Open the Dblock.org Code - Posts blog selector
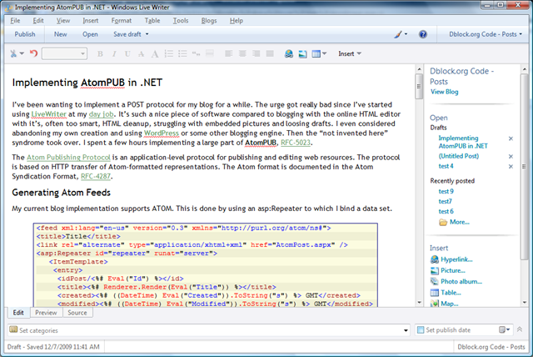The height and width of the screenshot is (357, 533). (486, 34)
